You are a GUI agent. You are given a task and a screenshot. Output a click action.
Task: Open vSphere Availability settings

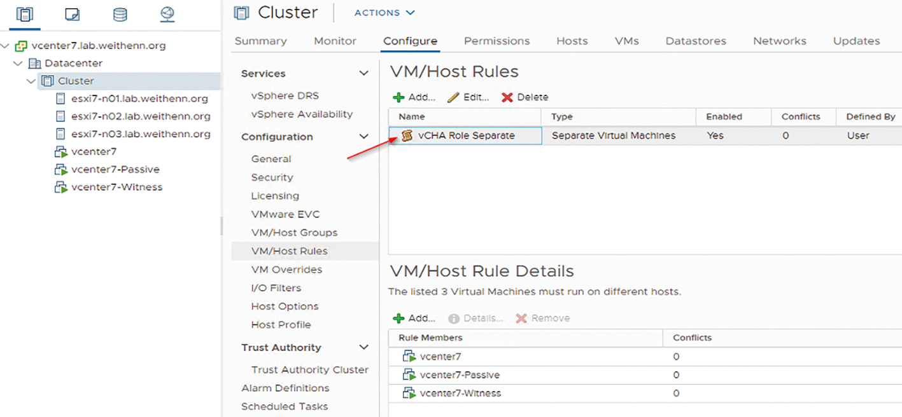click(x=302, y=114)
